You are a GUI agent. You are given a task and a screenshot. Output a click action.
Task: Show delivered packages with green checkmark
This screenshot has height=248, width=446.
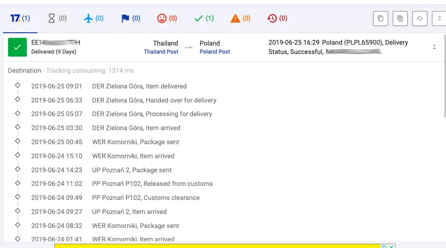pyautogui.click(x=204, y=18)
